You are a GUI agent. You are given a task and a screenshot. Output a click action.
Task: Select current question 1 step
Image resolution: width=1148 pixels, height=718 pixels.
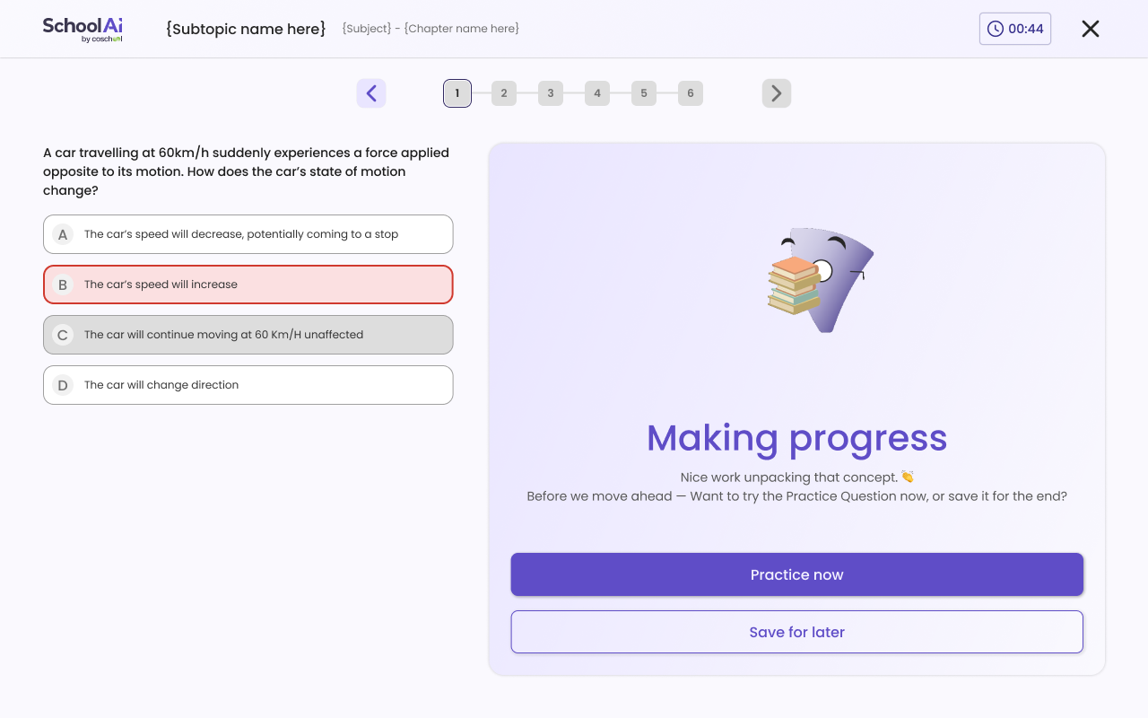[x=457, y=93]
